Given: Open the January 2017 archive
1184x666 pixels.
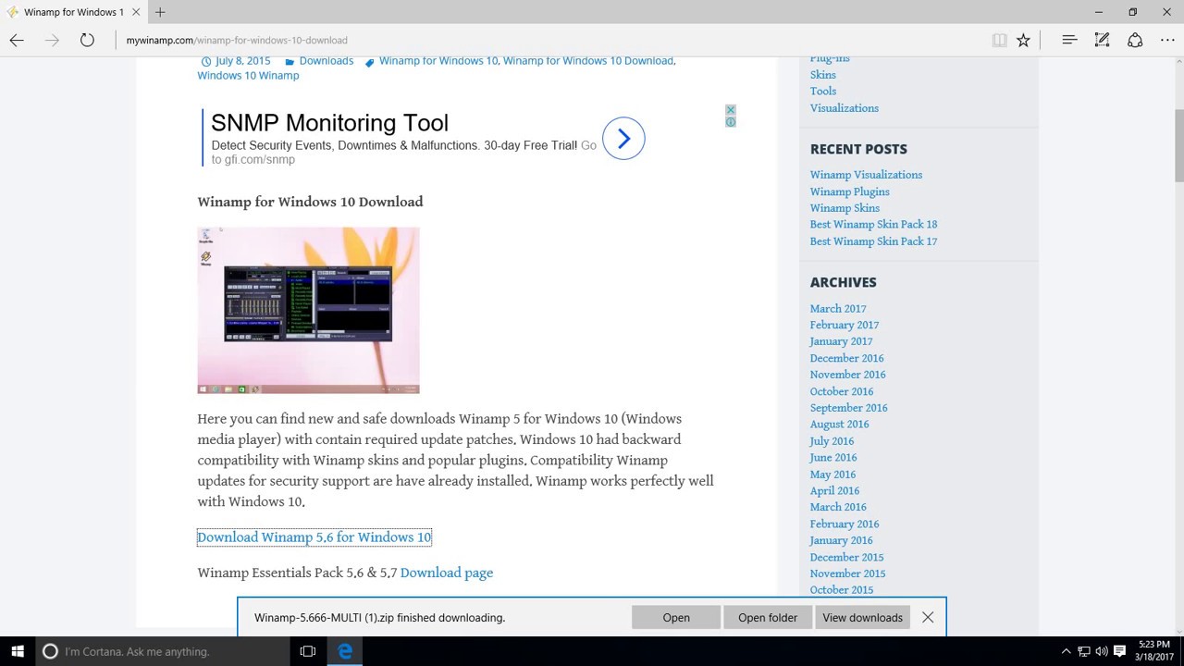Looking at the screenshot, I should tap(841, 341).
